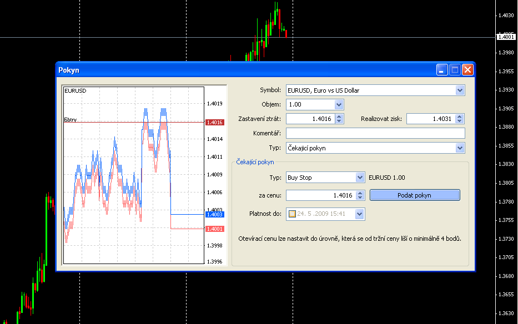Screen dimensions: 518x324
Task: Expand the Objem volume dropdown
Action: tap(339, 104)
